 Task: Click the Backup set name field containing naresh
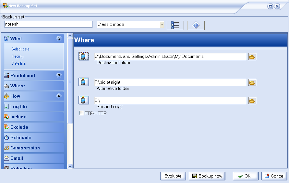point(48,24)
